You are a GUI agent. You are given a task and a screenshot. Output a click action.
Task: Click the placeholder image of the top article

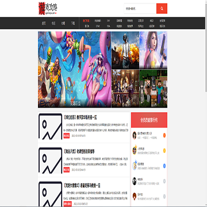tap(50, 126)
